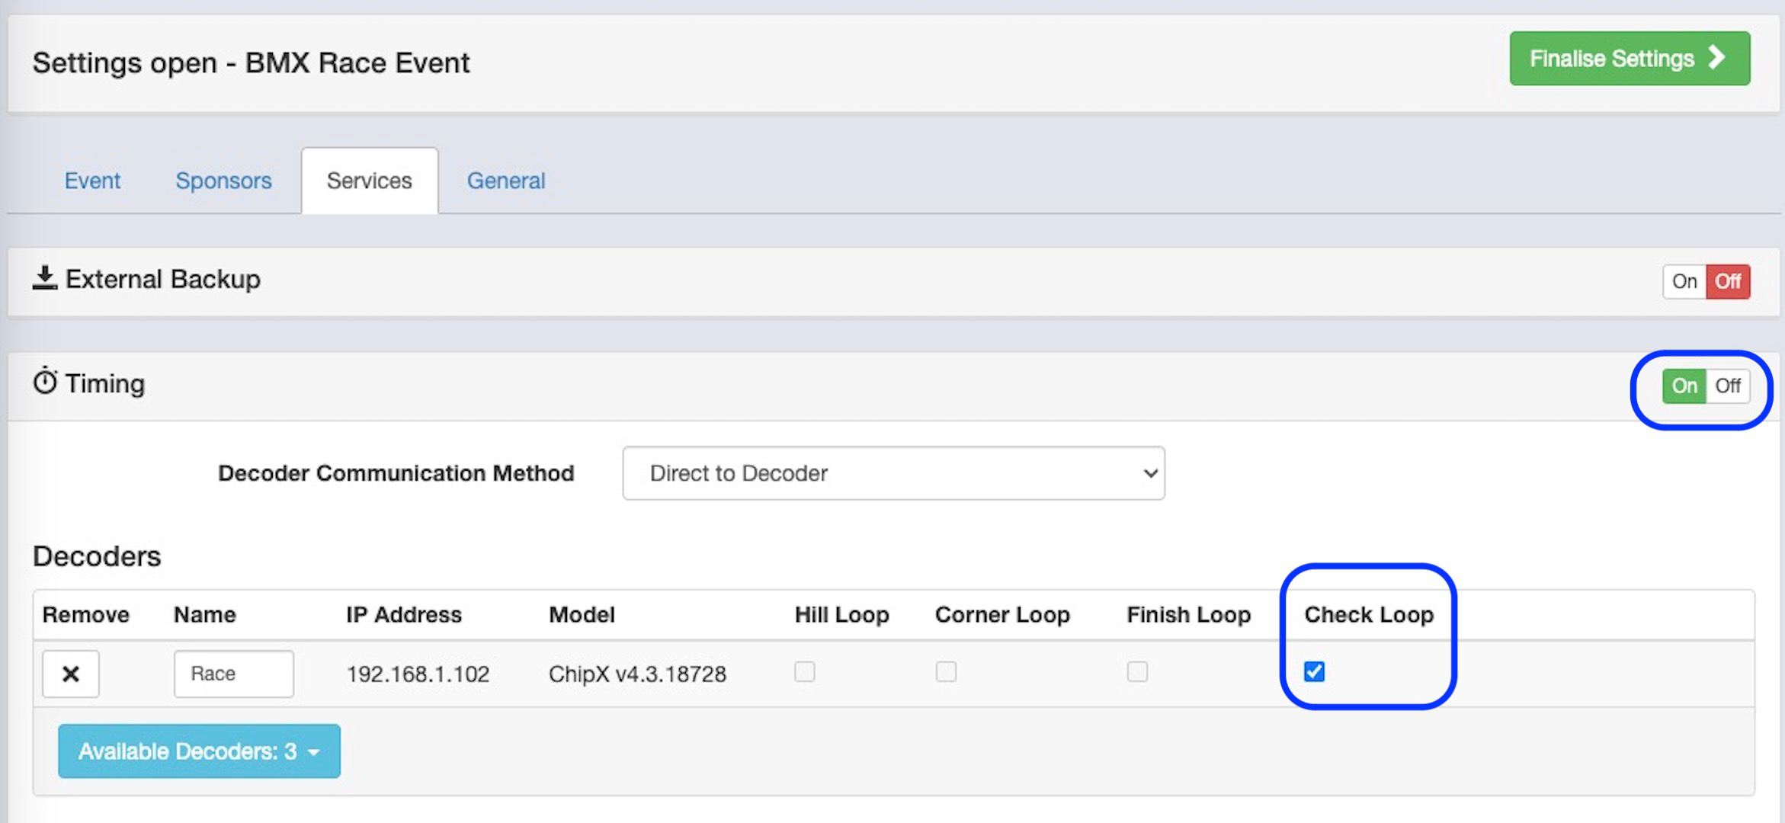This screenshot has height=823, width=1785.
Task: Remove the Race decoder with X
Action: click(x=71, y=674)
